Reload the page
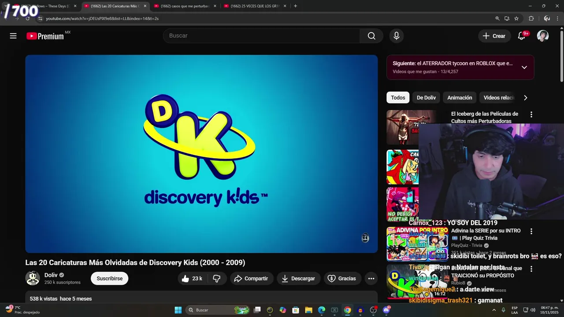Screen dimensions: 564x317 [x=28, y=18]
